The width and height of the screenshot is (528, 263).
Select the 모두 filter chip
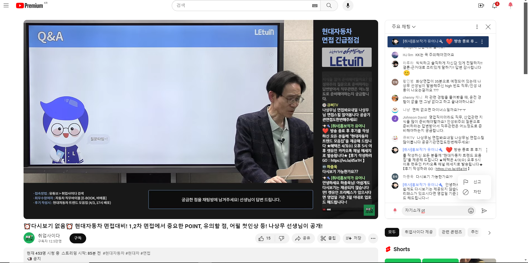392,232
